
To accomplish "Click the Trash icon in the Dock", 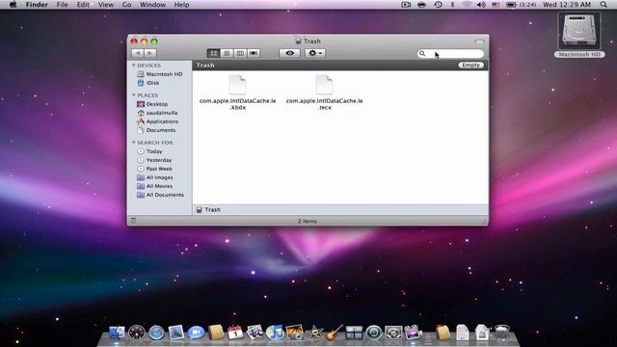I will click(502, 333).
